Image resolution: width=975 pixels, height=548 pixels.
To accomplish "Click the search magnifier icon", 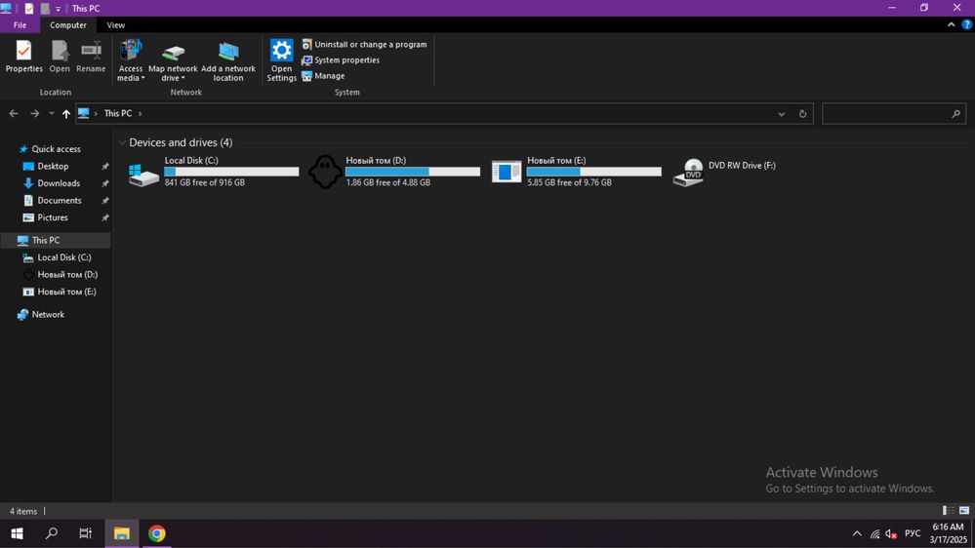I will tap(956, 114).
